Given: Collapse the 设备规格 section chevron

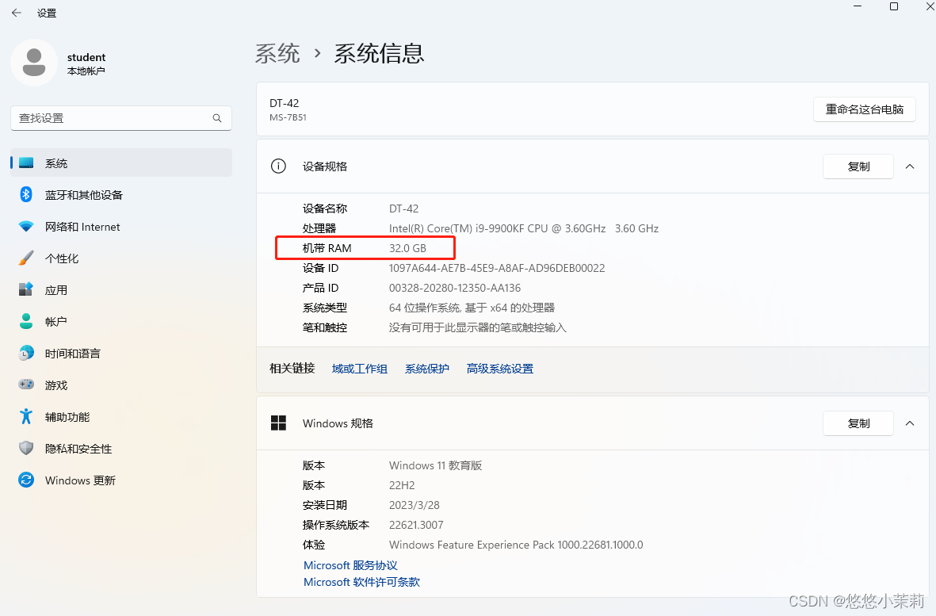Looking at the screenshot, I should tap(910, 166).
